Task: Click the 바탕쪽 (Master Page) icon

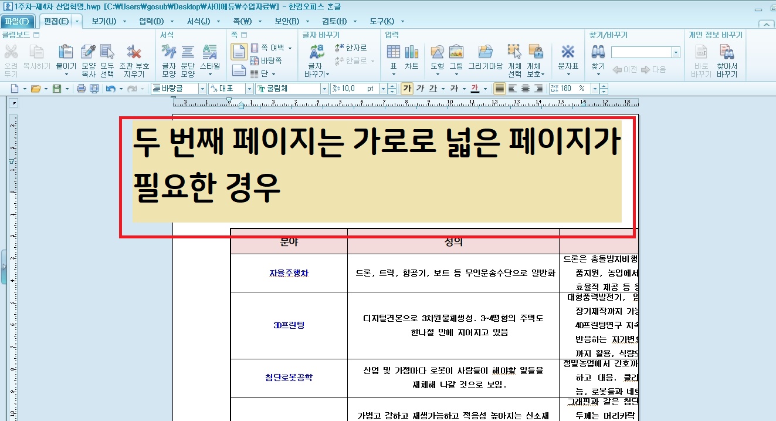Action: click(266, 60)
